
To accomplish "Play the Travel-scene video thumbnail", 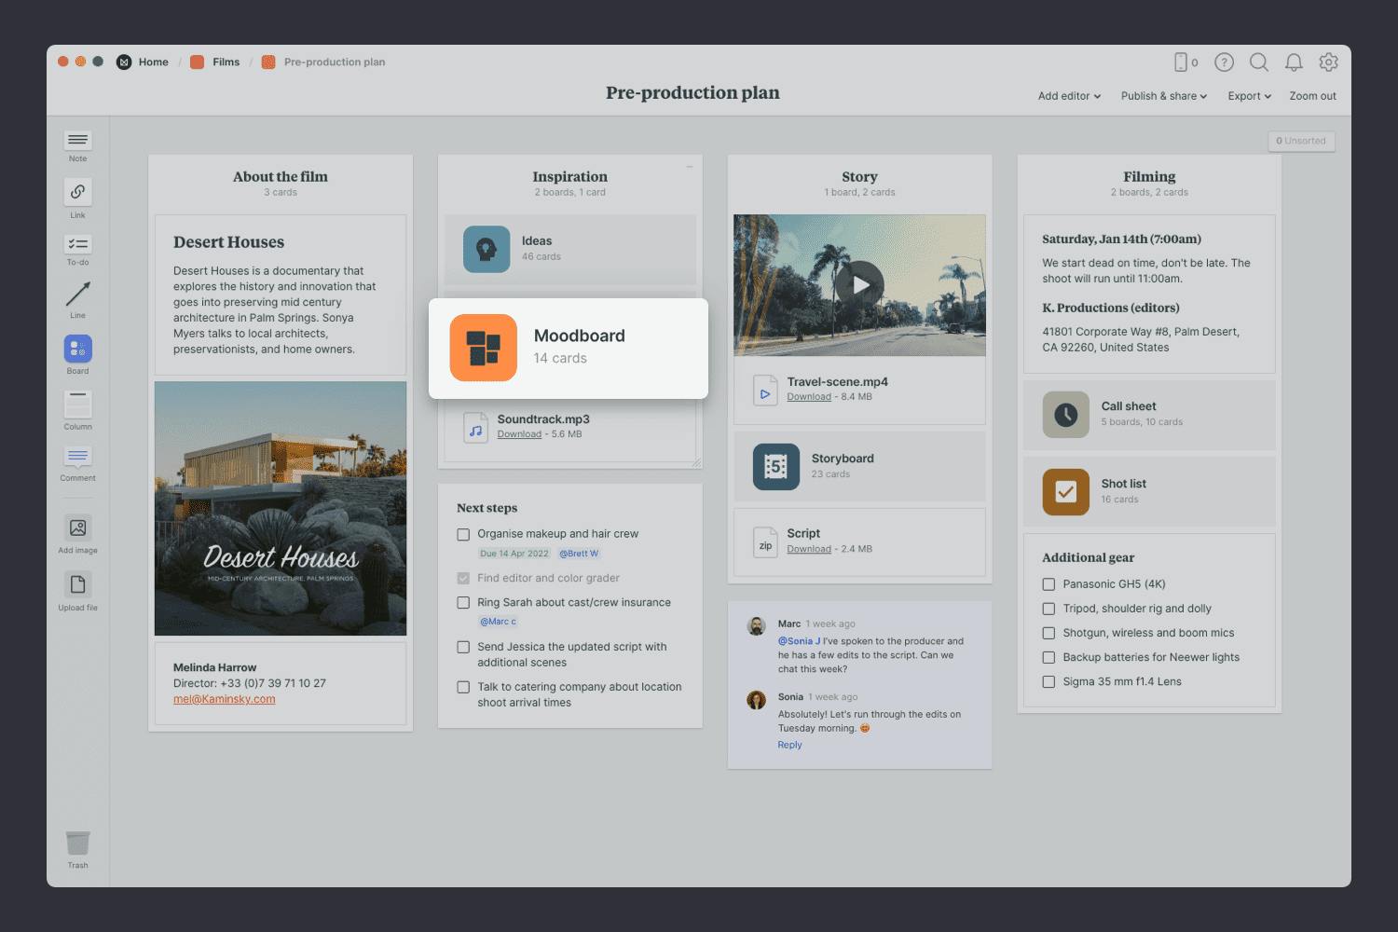I will (x=859, y=285).
